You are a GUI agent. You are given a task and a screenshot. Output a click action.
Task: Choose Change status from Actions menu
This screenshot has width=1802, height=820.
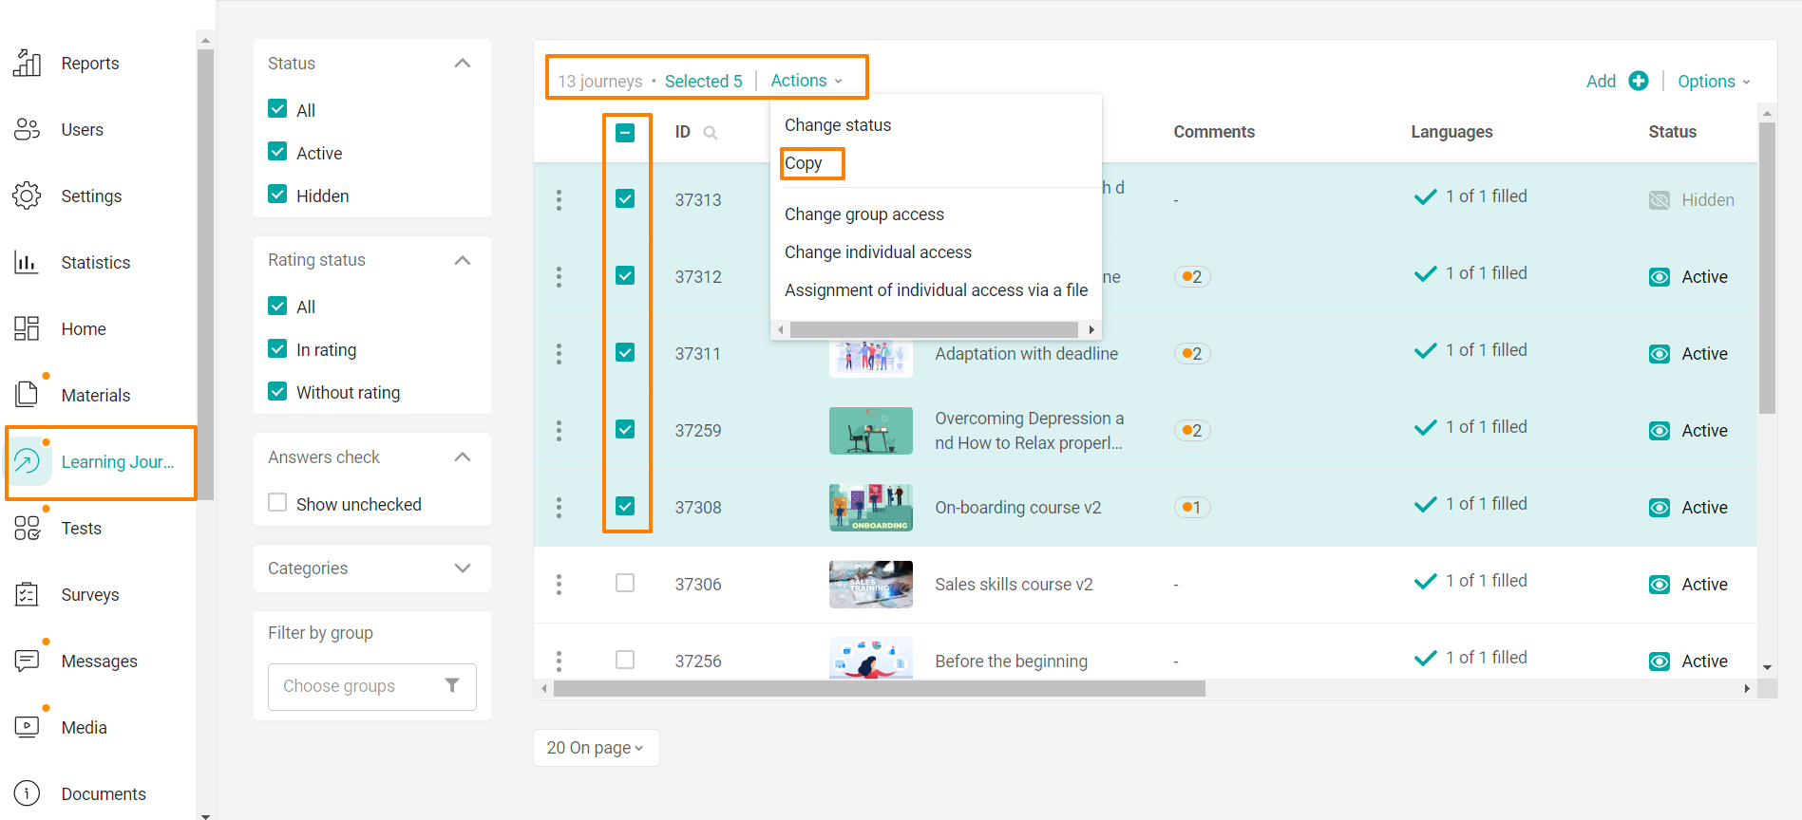click(x=838, y=125)
